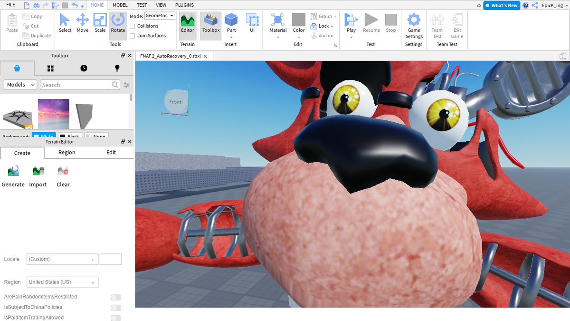
Task: Open the Mode Geometric dropdown
Action: point(160,16)
